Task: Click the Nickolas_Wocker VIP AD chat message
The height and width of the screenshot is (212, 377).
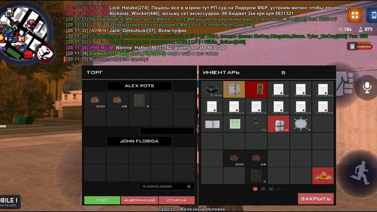Action: click(180, 14)
